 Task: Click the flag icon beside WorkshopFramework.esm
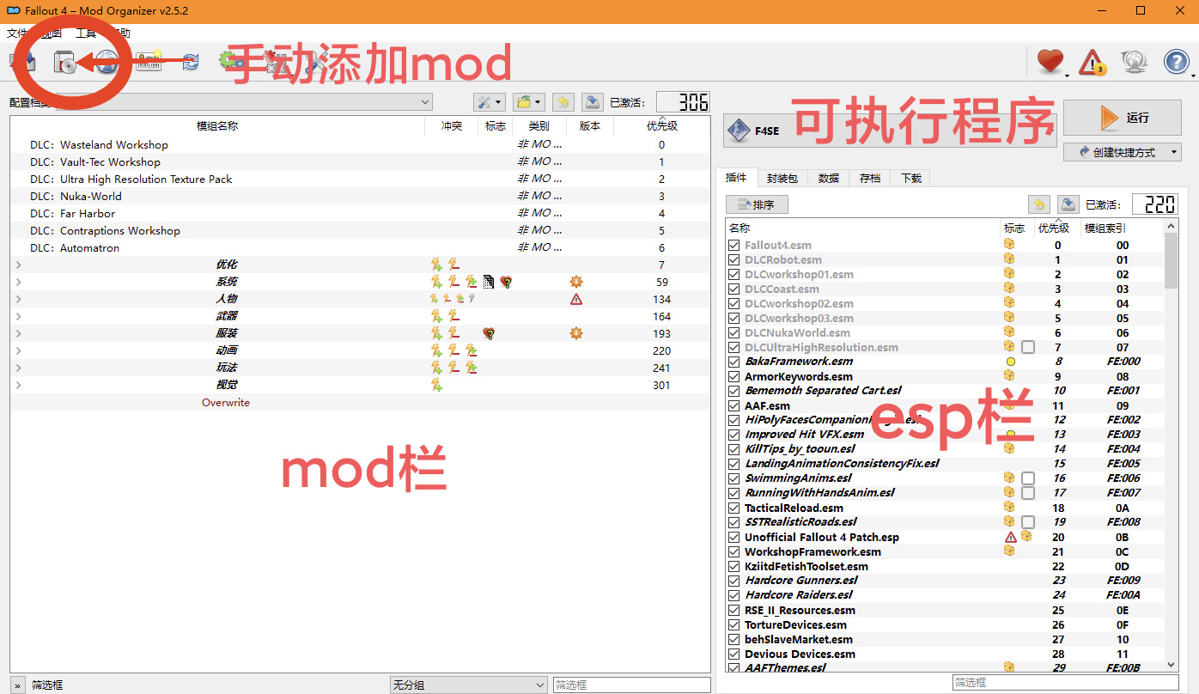(x=1009, y=551)
